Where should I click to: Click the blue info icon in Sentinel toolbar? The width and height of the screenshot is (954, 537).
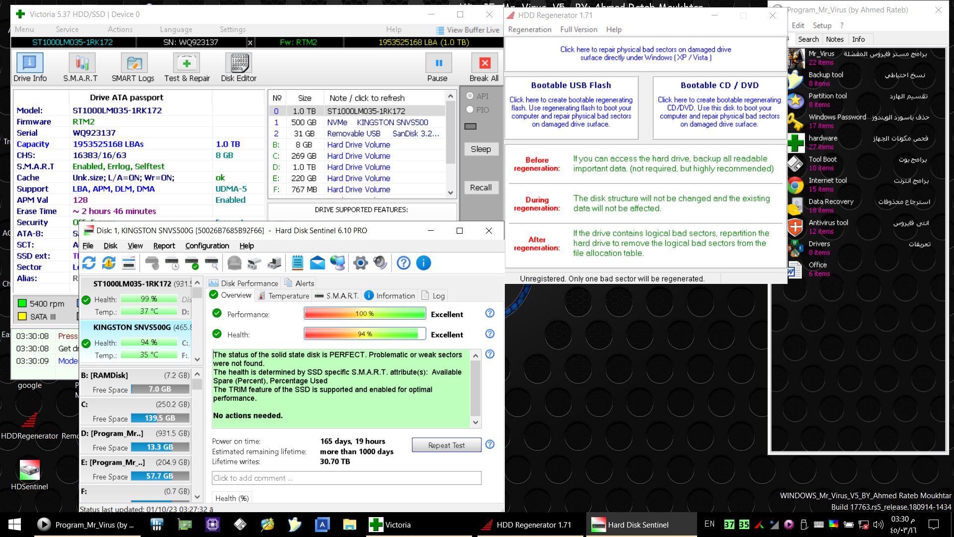click(x=423, y=263)
